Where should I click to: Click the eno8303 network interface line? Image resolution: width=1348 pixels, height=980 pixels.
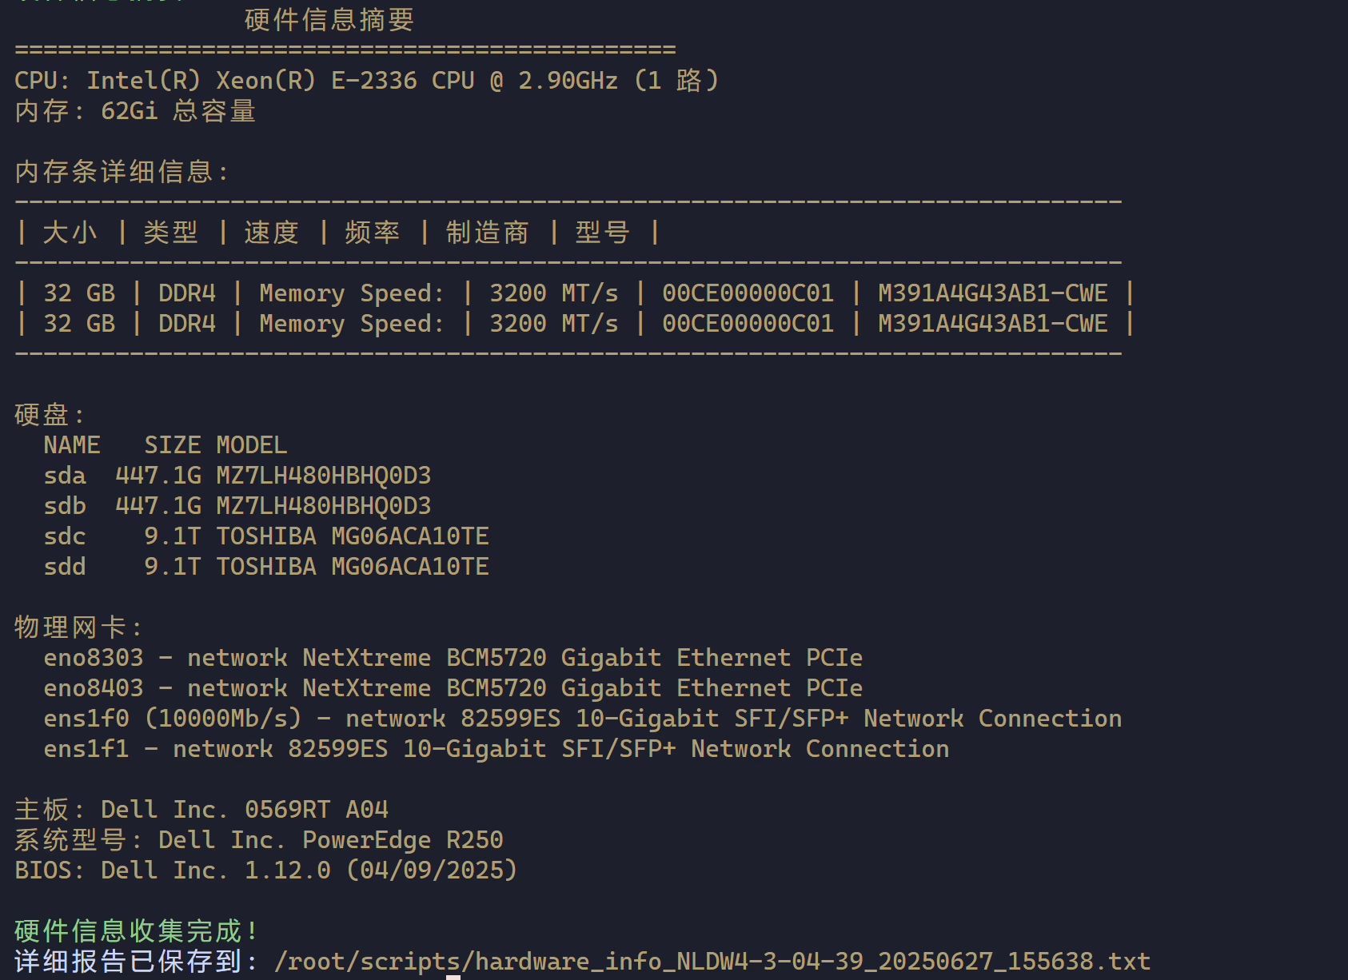point(453,658)
